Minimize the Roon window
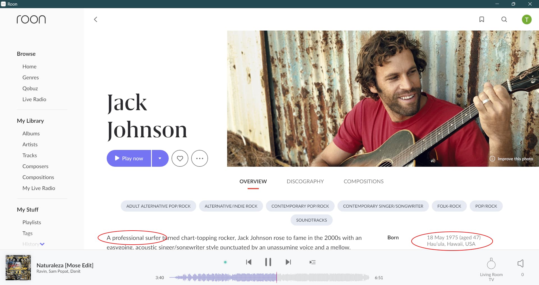 click(497, 4)
